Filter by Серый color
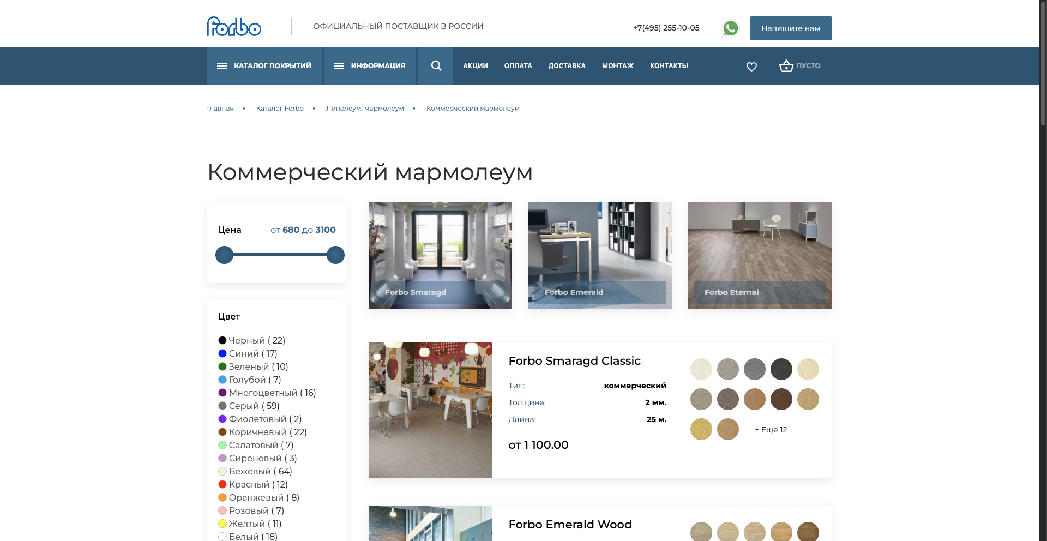Screen dimensions: 1047x541 pyautogui.click(x=249, y=406)
